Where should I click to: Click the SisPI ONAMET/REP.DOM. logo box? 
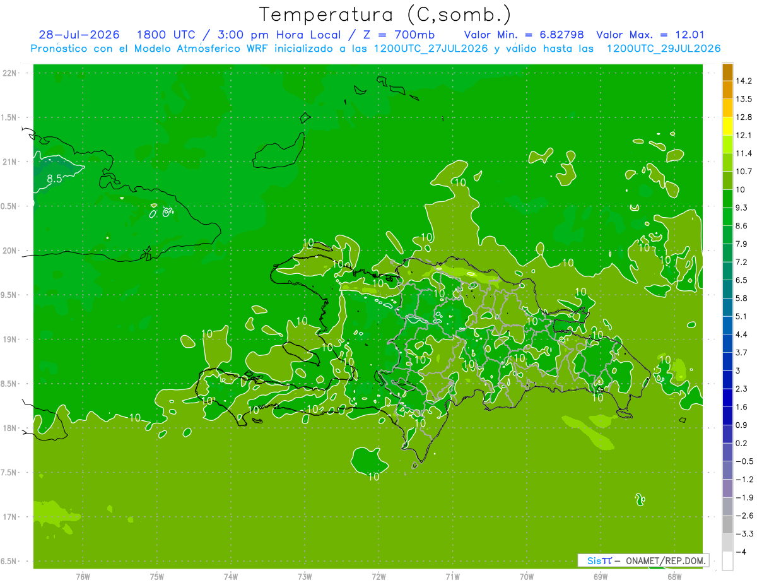tap(643, 560)
